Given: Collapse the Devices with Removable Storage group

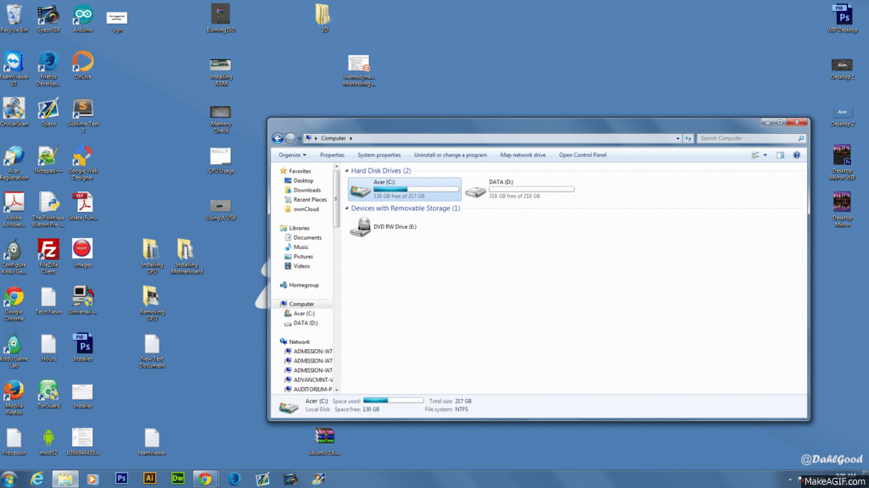Looking at the screenshot, I should 348,208.
